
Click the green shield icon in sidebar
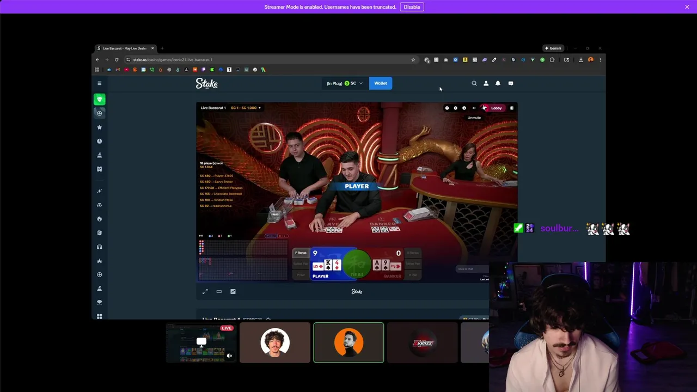99,99
